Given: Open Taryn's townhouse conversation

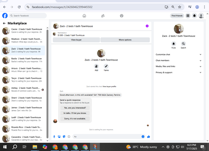Looking at the screenshot, I should click(23, 79).
